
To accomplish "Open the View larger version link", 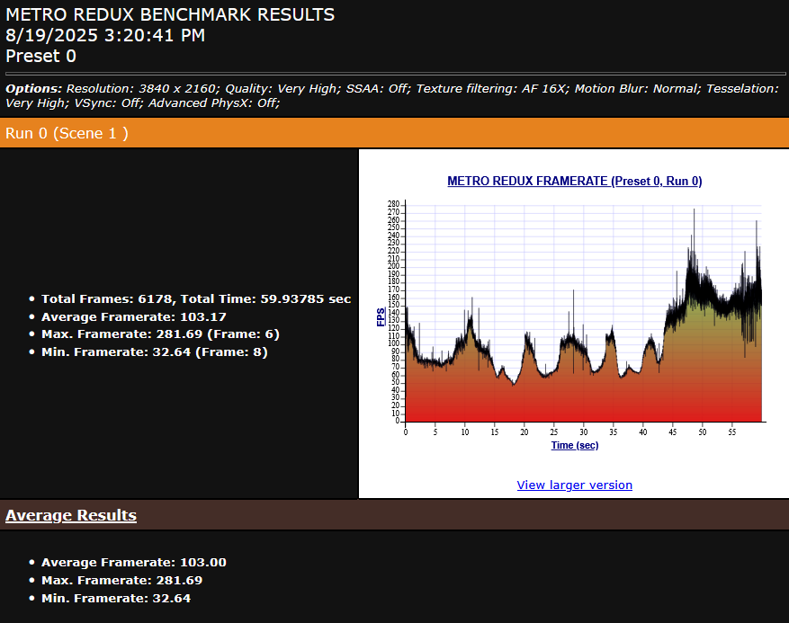I will (x=574, y=485).
